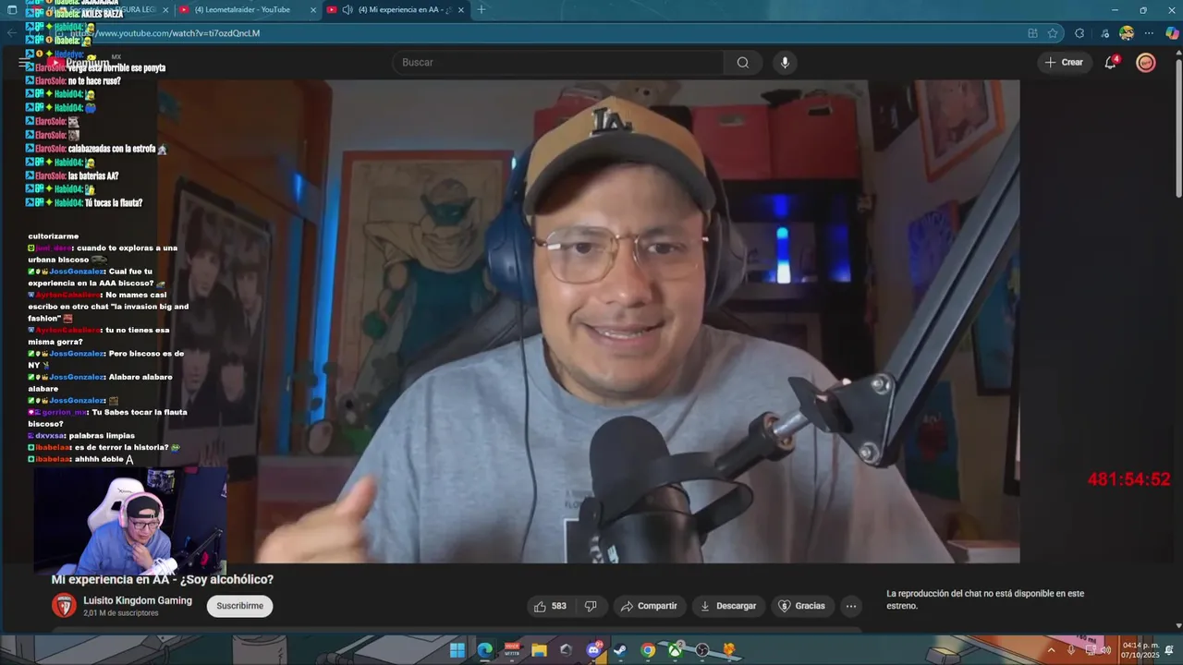Open the Copilot sidebar icon
The image size is (1183, 665).
click(x=1173, y=33)
